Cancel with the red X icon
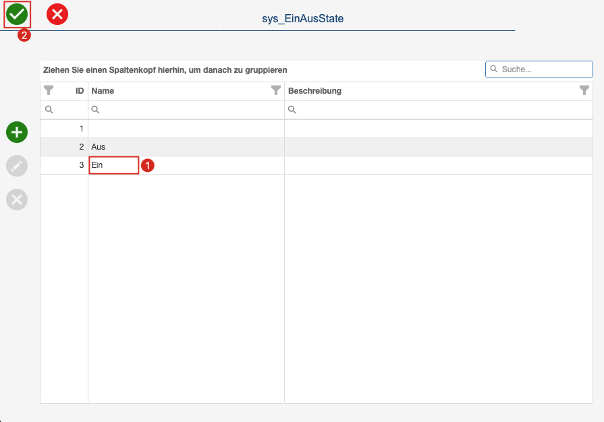Viewport: 604px width, 422px height. coord(57,14)
